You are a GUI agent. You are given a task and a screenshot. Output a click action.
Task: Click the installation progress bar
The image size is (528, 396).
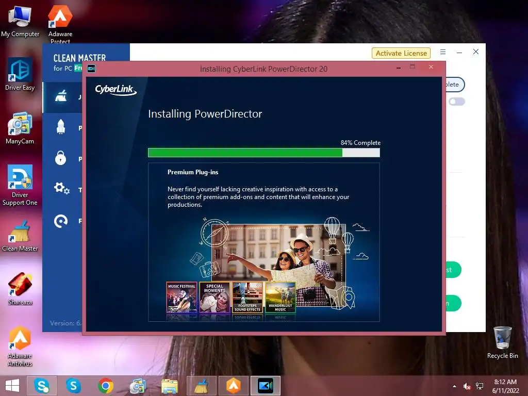[x=264, y=153]
